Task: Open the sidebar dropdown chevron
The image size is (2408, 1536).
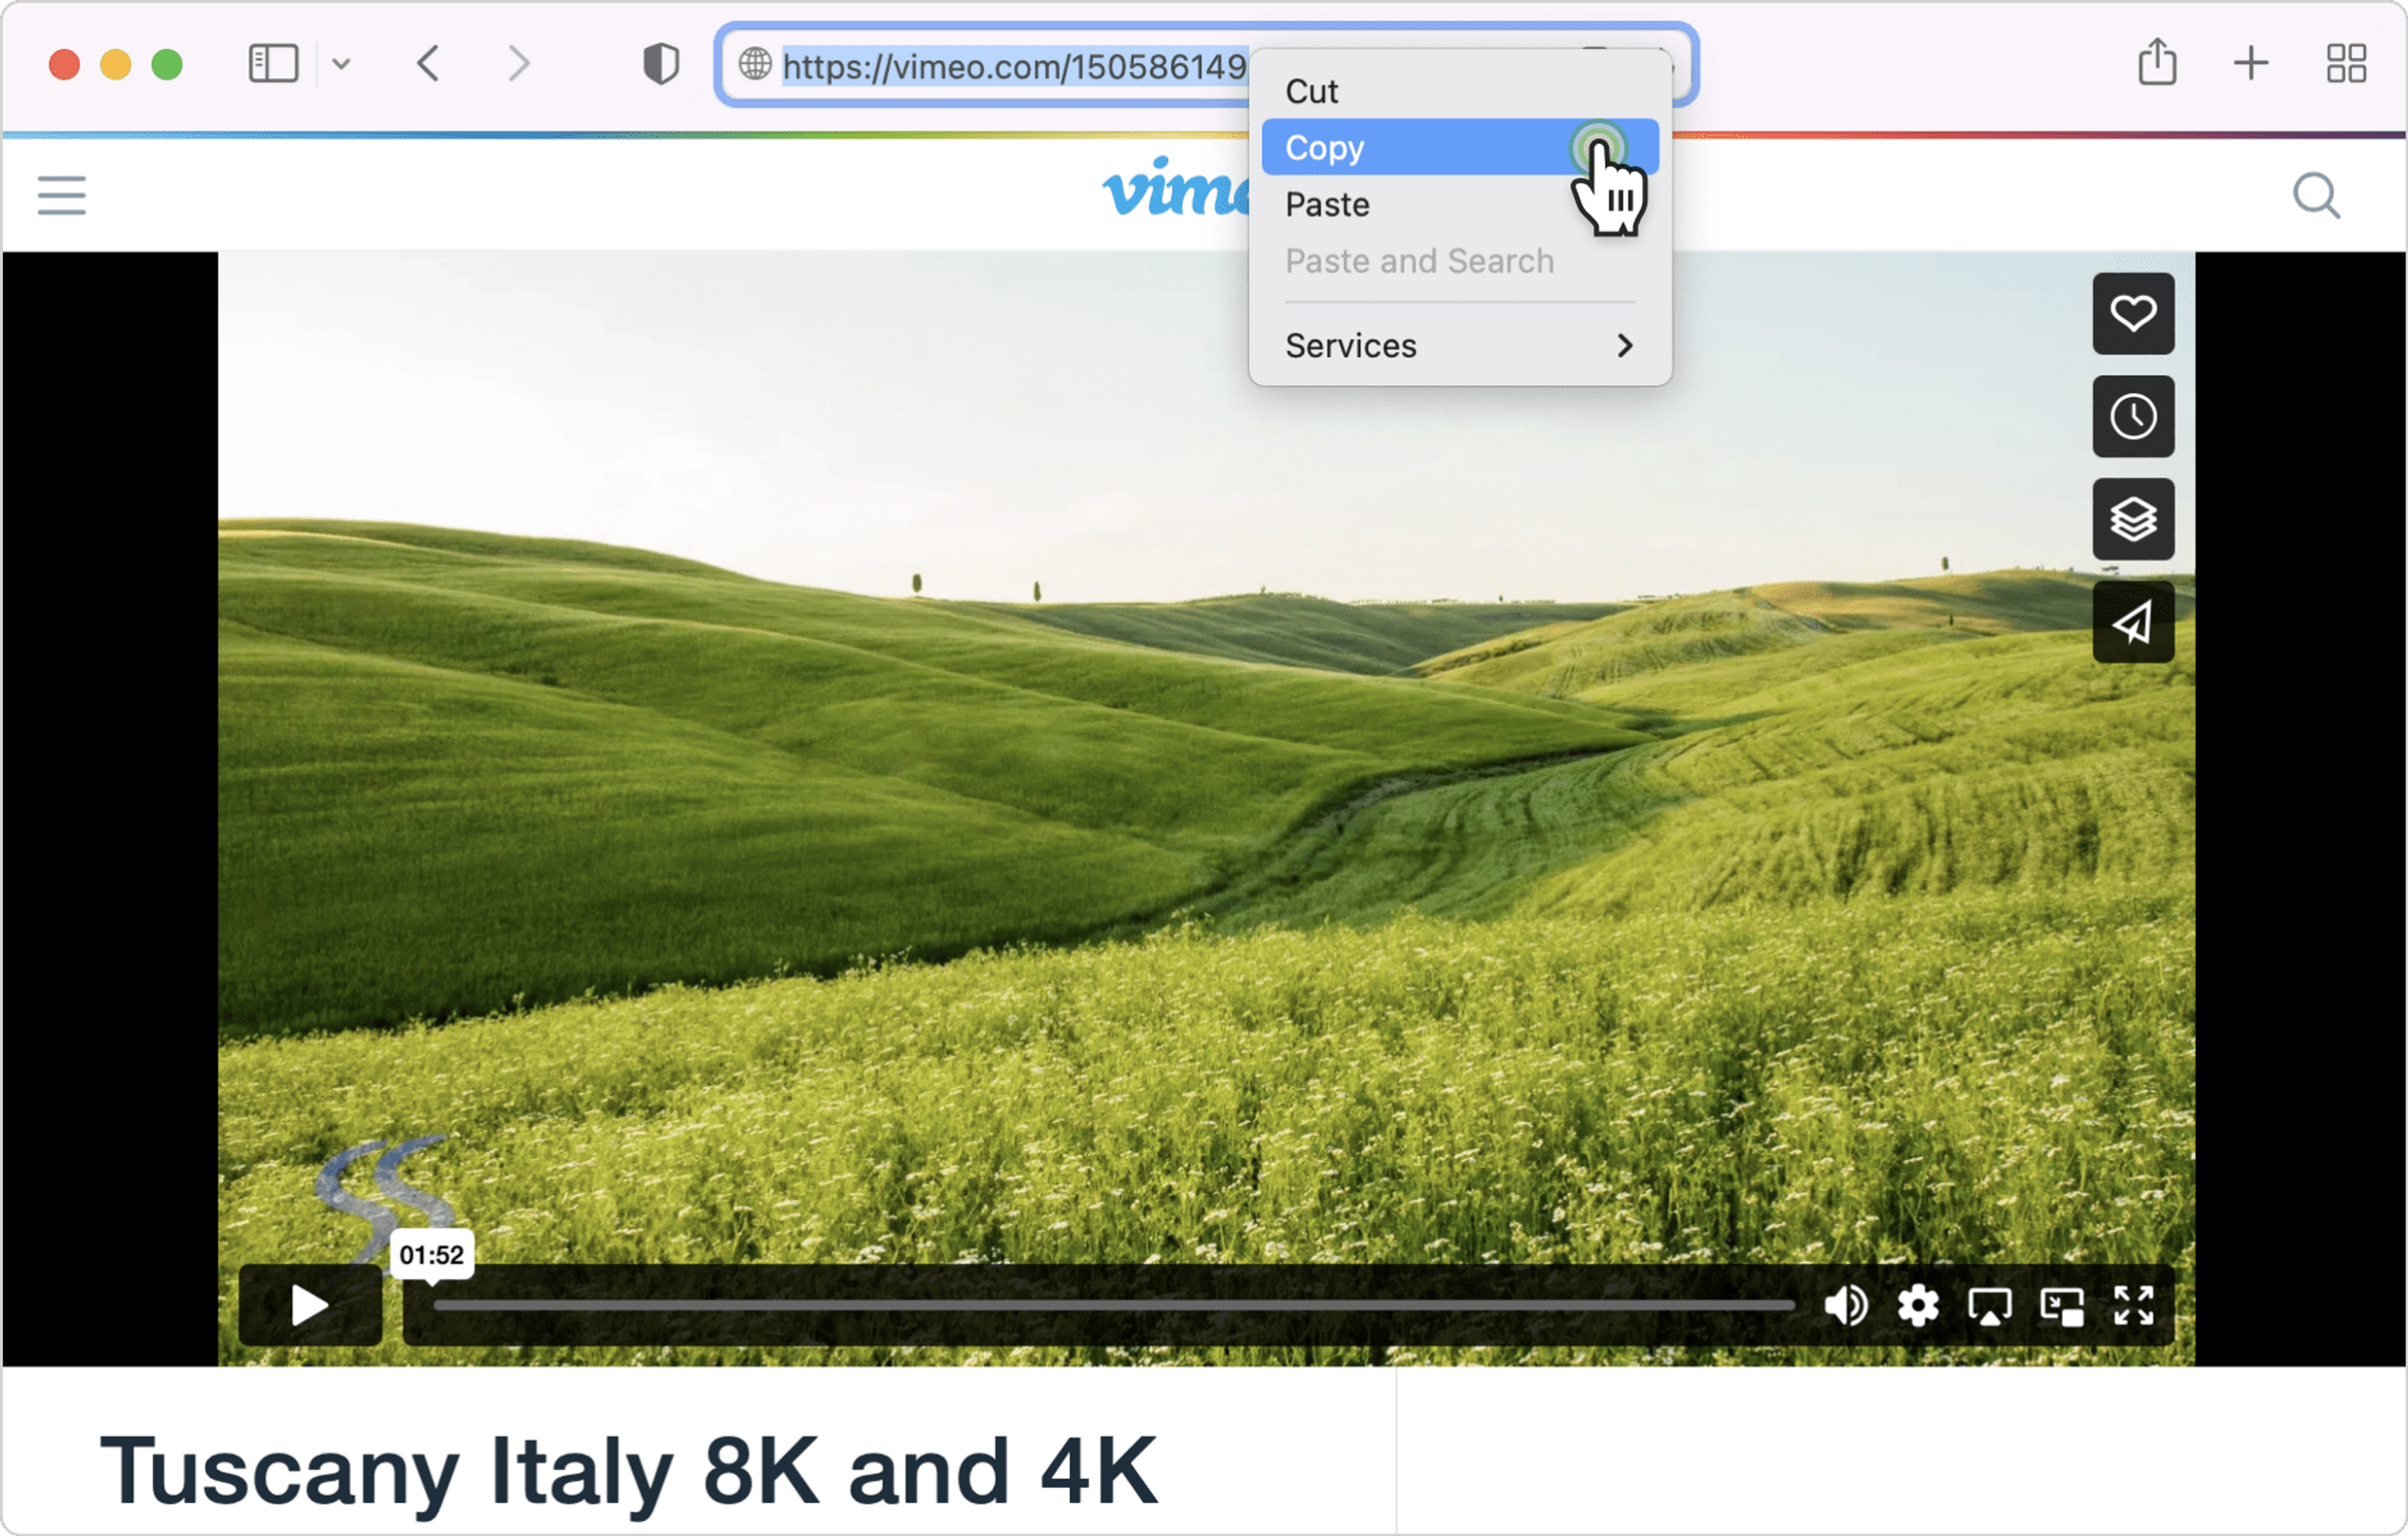Action: point(341,65)
